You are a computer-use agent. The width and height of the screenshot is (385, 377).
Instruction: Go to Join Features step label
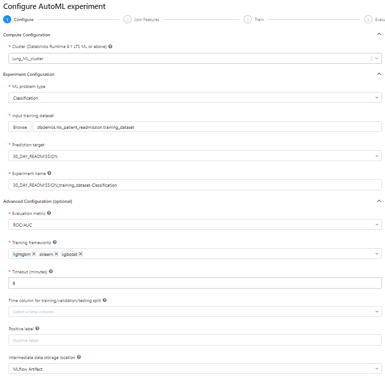pyautogui.click(x=147, y=20)
